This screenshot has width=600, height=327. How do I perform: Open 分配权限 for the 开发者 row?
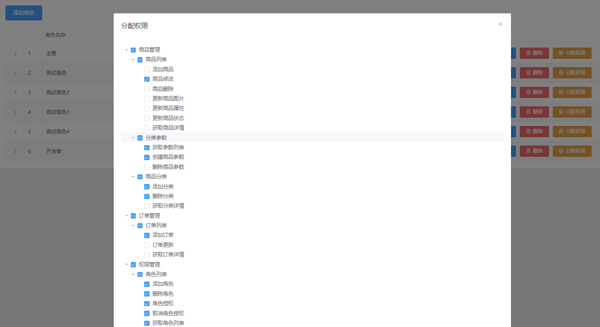pyautogui.click(x=572, y=151)
